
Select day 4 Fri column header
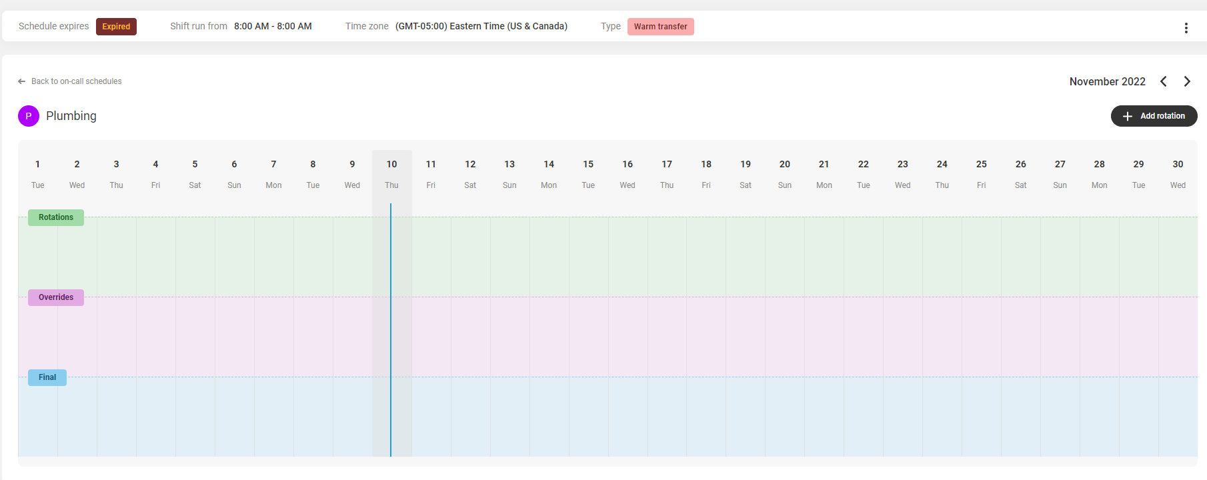(x=156, y=174)
